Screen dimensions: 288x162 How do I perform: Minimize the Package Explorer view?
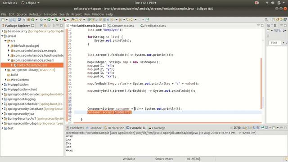pos(58,26)
